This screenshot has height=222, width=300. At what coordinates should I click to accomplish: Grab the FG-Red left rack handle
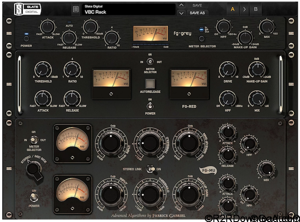click(x=19, y=84)
